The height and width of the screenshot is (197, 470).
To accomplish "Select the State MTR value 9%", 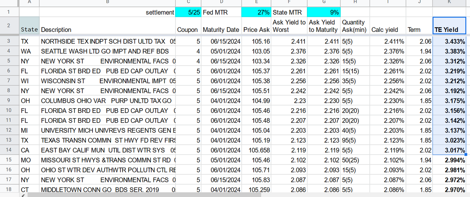I will pyautogui.click(x=323, y=12).
